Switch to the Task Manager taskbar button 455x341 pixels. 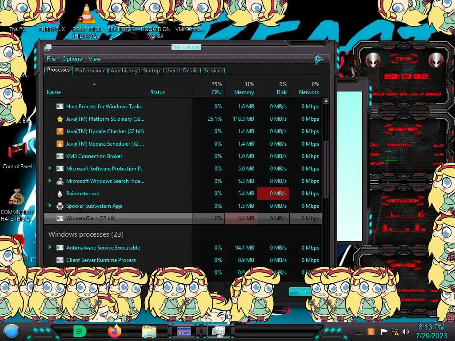click(x=218, y=331)
